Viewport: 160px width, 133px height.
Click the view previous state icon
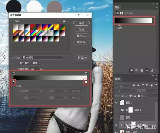point(136,70)
